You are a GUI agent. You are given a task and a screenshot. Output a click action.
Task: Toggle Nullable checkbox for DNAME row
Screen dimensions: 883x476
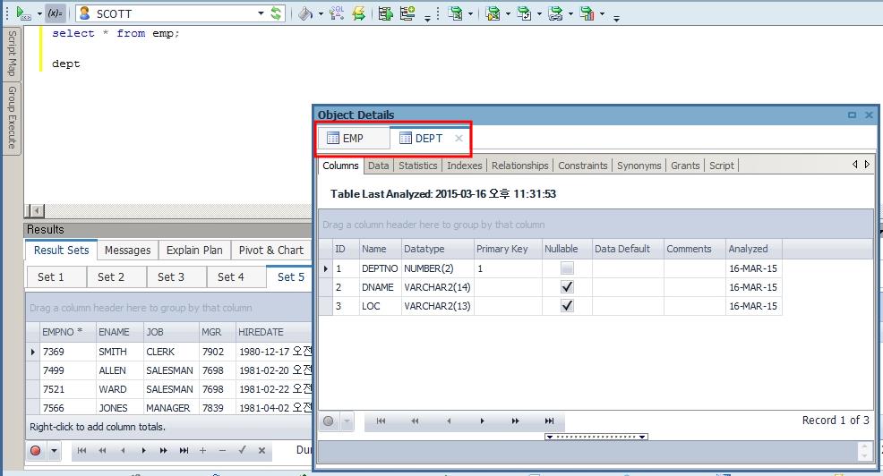pos(566,287)
